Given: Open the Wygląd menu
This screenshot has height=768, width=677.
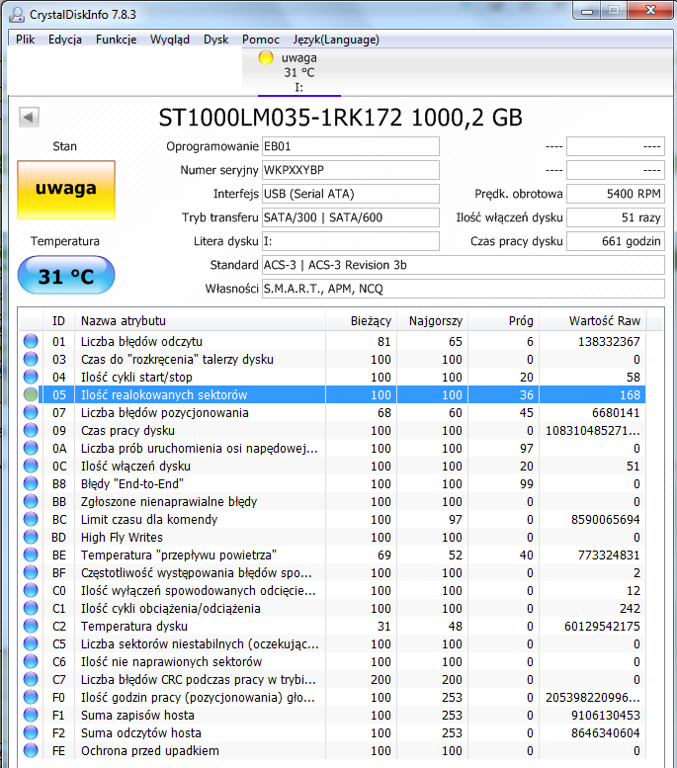Looking at the screenshot, I should tap(169, 40).
